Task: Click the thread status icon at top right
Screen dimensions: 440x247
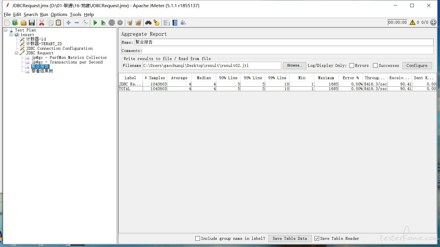Action: coord(434,22)
